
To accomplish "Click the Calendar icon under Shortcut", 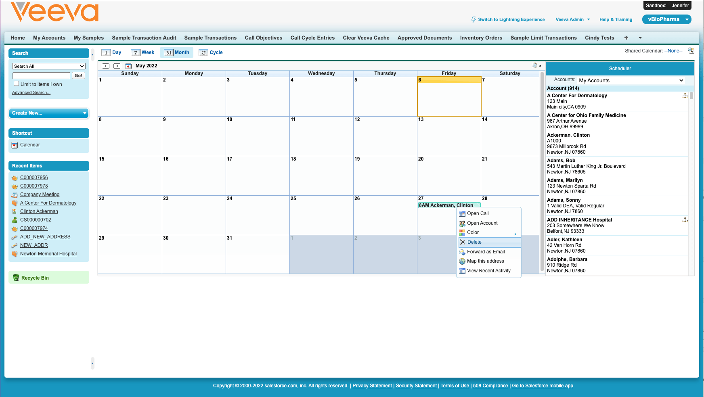I will [x=15, y=145].
